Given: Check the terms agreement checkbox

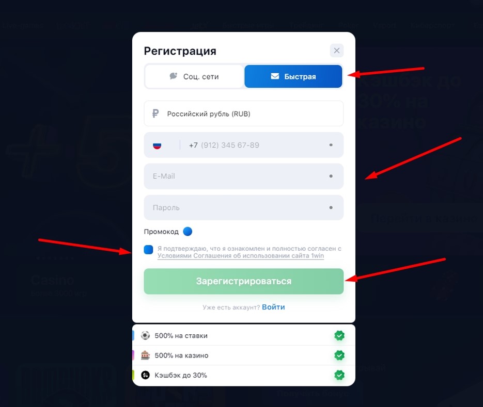Looking at the screenshot, I should [x=148, y=250].
